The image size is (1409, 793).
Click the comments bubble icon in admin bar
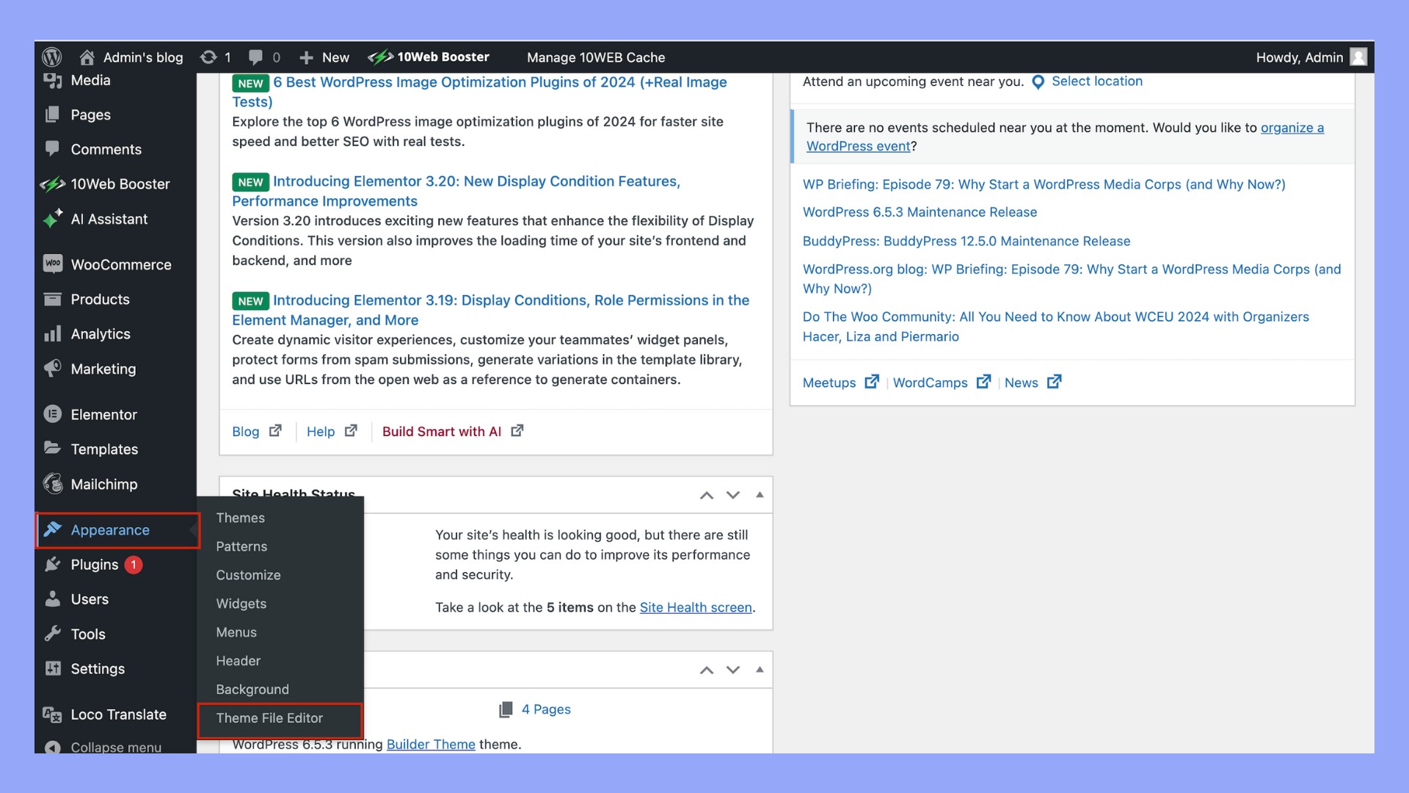tap(255, 57)
